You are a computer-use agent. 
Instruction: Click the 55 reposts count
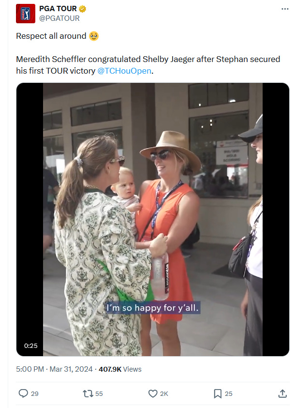pos(99,393)
